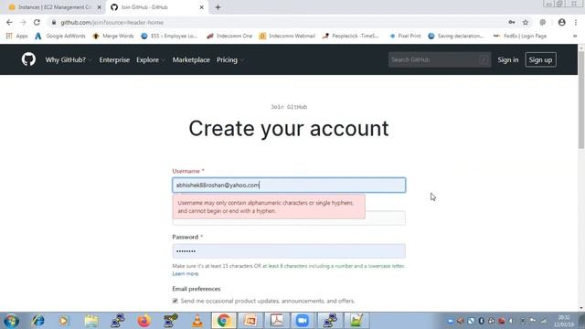Open the Google AdWords bookmark

pos(60,36)
